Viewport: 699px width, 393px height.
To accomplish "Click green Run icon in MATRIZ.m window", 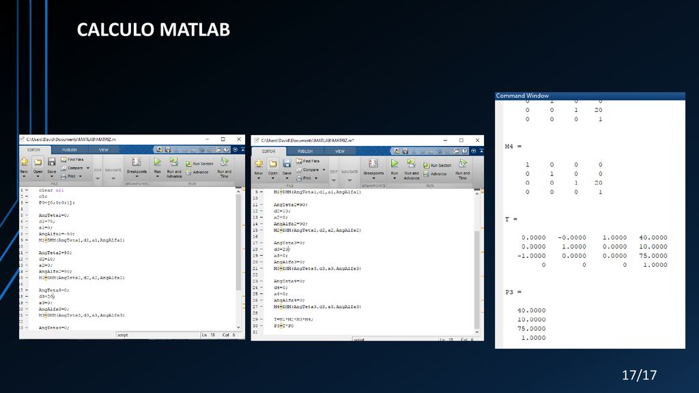I will 158,162.
